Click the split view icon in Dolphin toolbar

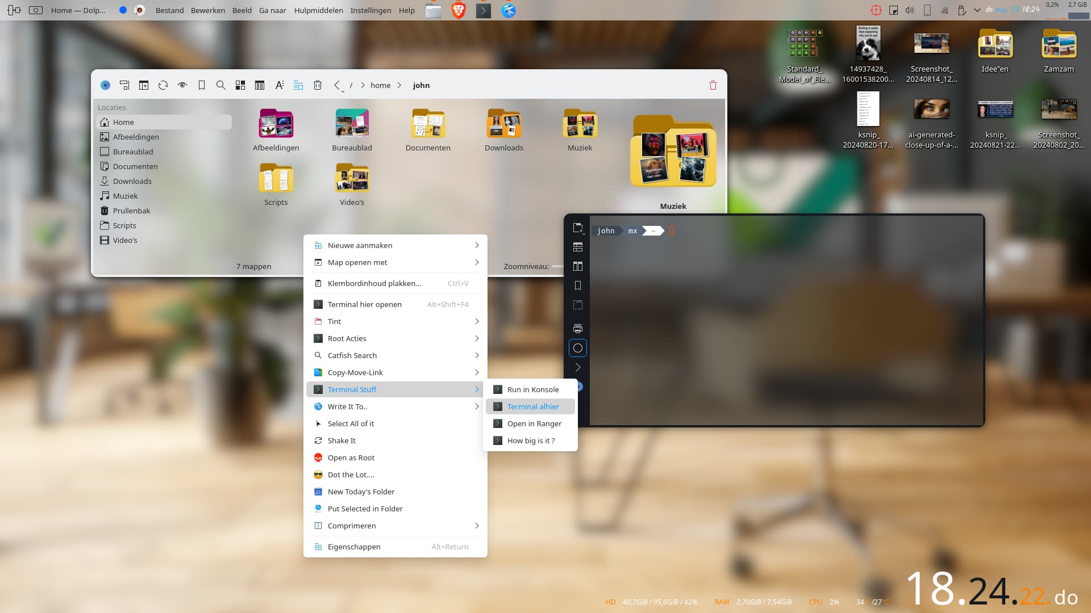coord(124,85)
